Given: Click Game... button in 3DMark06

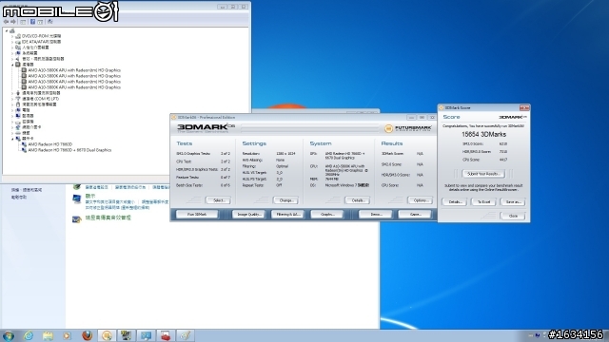Looking at the screenshot, I should pyautogui.click(x=415, y=214).
